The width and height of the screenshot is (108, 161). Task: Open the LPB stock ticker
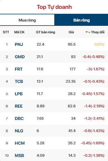(19, 94)
